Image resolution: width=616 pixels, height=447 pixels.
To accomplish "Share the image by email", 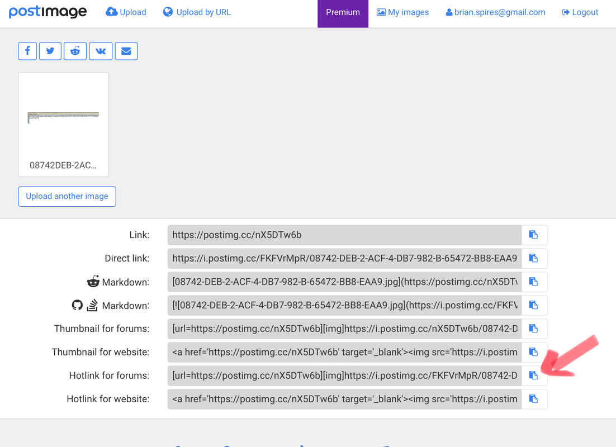I will click(126, 51).
